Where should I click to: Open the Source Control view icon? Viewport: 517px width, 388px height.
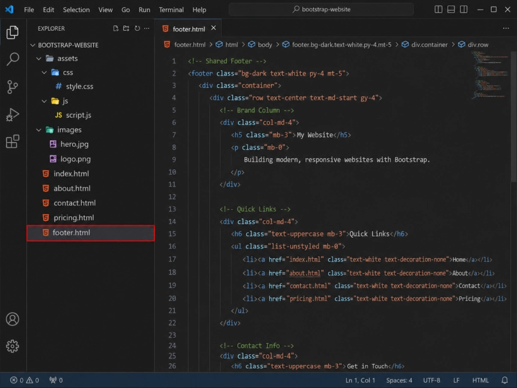pyautogui.click(x=13, y=87)
